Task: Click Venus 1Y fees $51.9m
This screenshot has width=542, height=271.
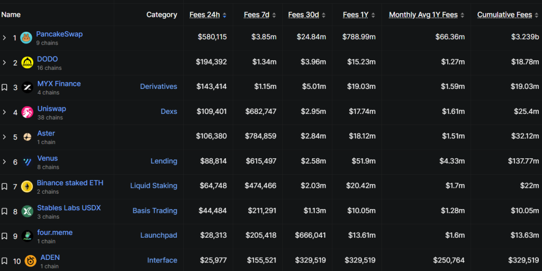Action: click(363, 161)
